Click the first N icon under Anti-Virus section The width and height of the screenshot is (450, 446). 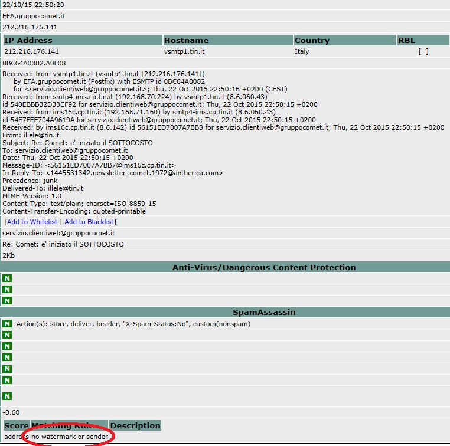(x=7, y=278)
